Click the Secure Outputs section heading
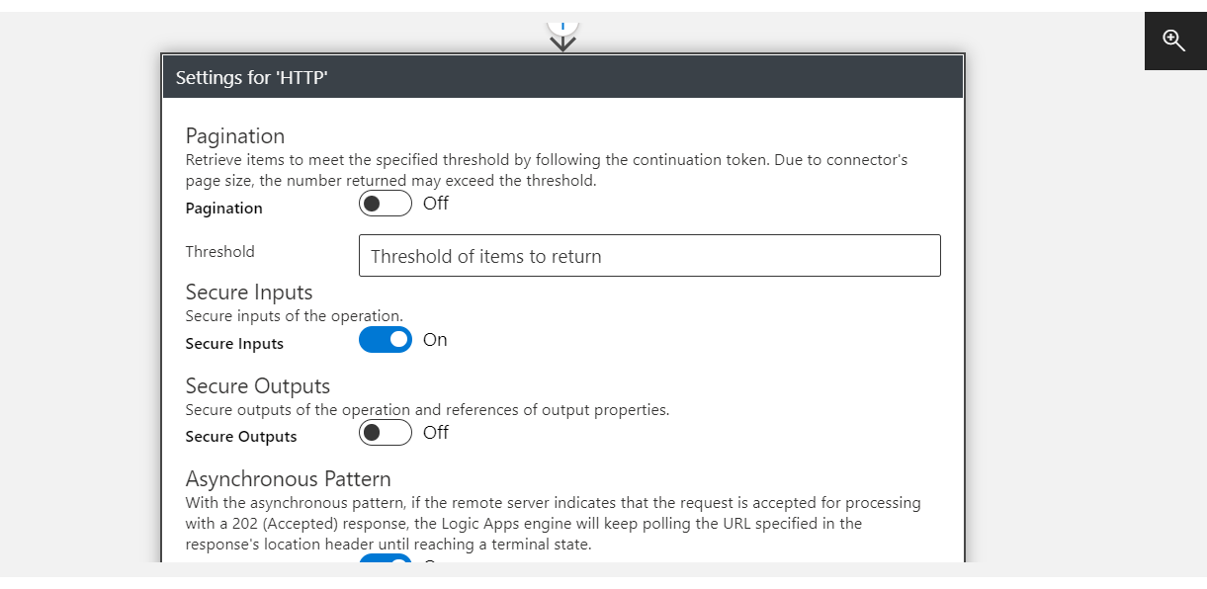This screenshot has width=1207, height=589. point(257,385)
